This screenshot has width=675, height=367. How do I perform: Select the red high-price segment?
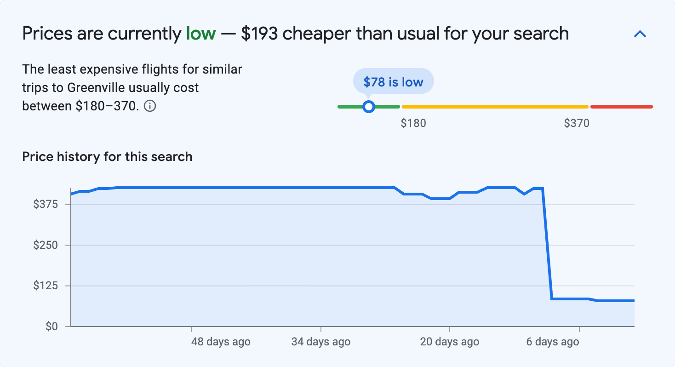(x=621, y=106)
